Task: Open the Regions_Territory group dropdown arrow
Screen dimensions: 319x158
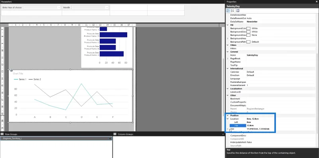Action: (x=110, y=138)
